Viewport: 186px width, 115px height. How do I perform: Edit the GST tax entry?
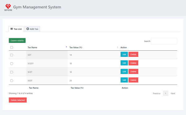tap(124, 54)
